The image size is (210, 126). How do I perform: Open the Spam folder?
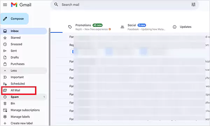[24, 97]
